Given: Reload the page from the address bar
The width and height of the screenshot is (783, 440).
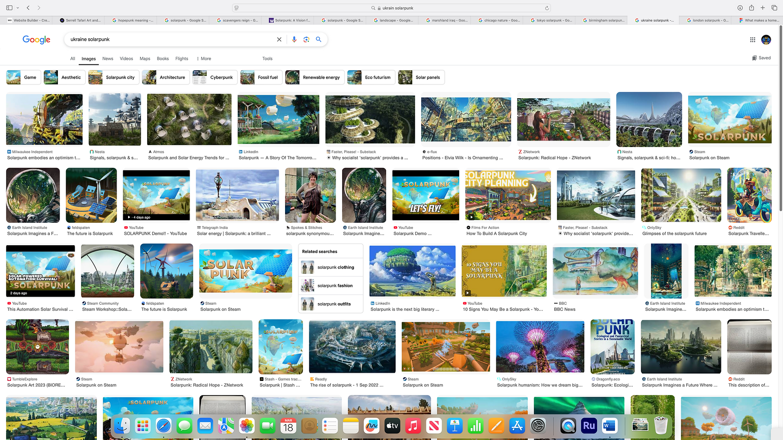Looking at the screenshot, I should point(547,8).
